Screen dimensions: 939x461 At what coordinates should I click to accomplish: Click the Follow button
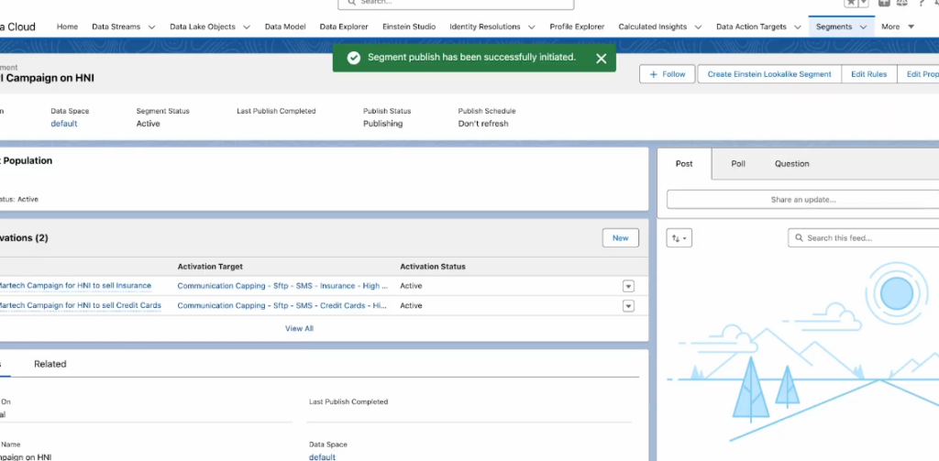[668, 74]
